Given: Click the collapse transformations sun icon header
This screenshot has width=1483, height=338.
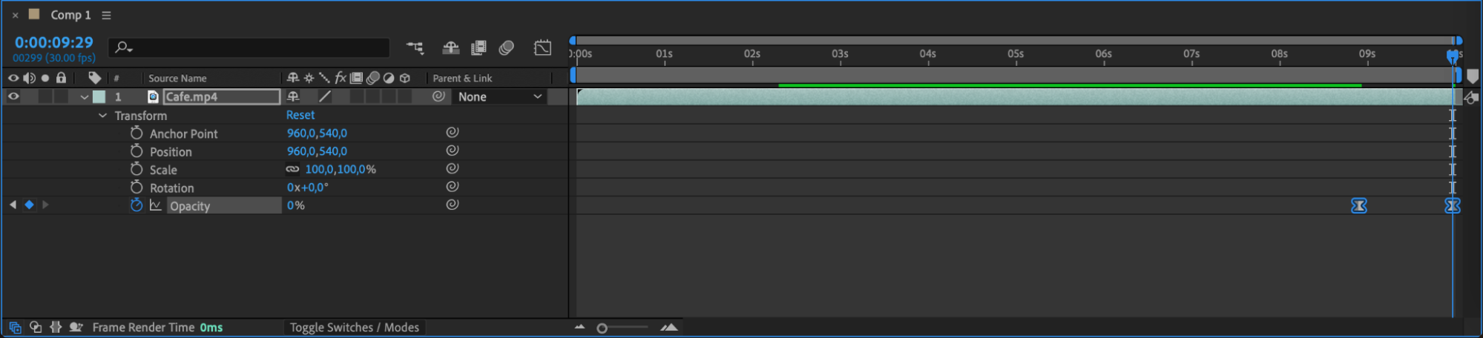Looking at the screenshot, I should [309, 78].
